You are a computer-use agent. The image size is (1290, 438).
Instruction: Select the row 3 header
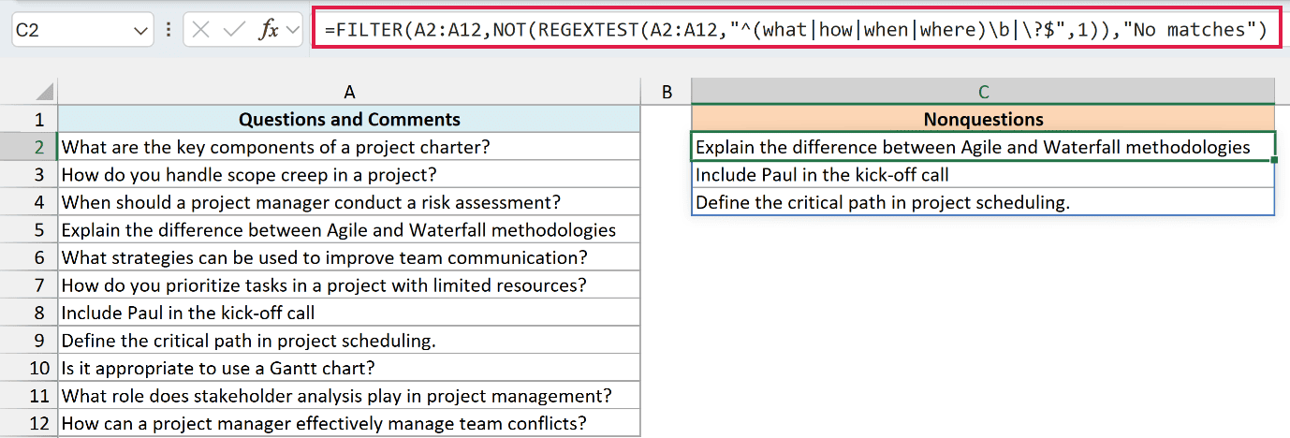29,174
